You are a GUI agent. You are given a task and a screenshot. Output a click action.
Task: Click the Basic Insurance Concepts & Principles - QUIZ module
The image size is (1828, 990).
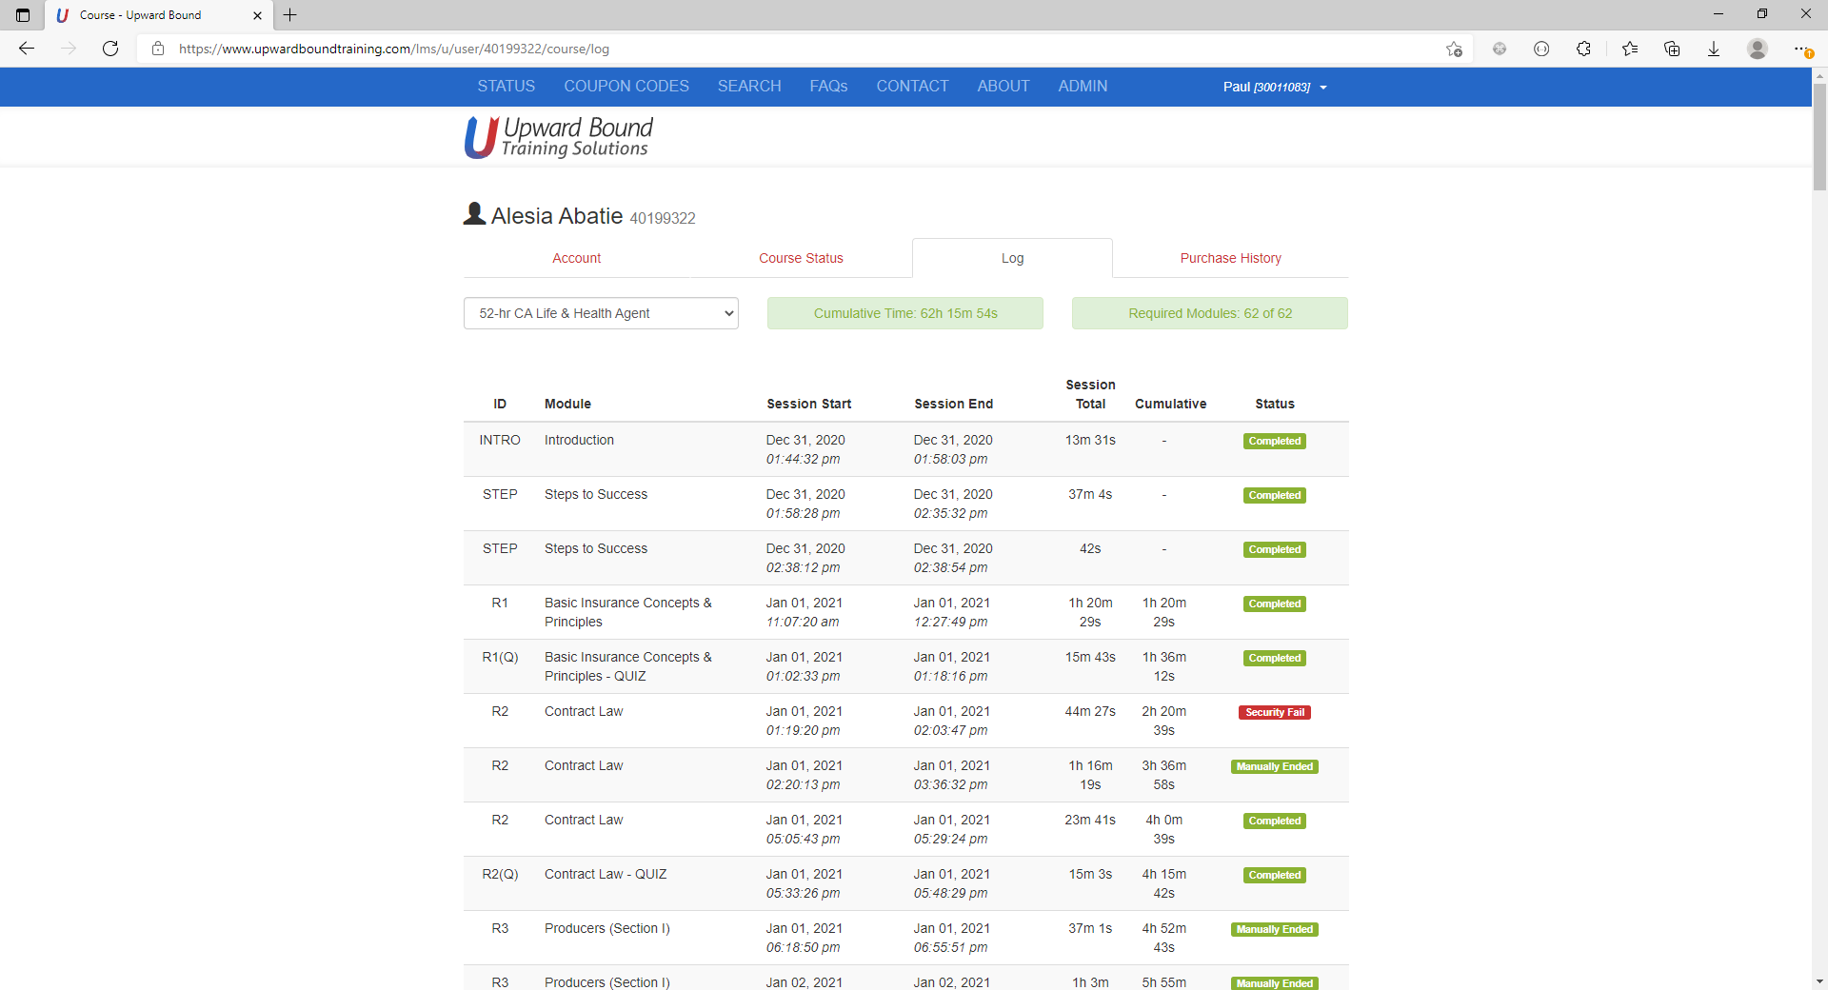628,666
